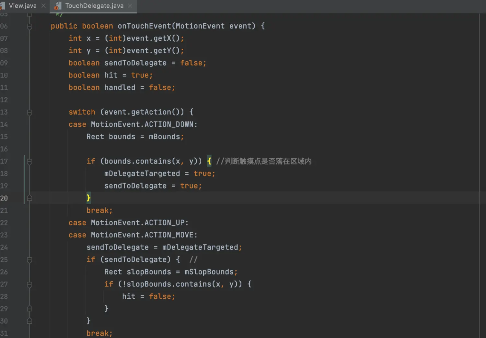Viewport: 486px width, 338px height.
Task: Close the View.java tab
Action: 43,6
